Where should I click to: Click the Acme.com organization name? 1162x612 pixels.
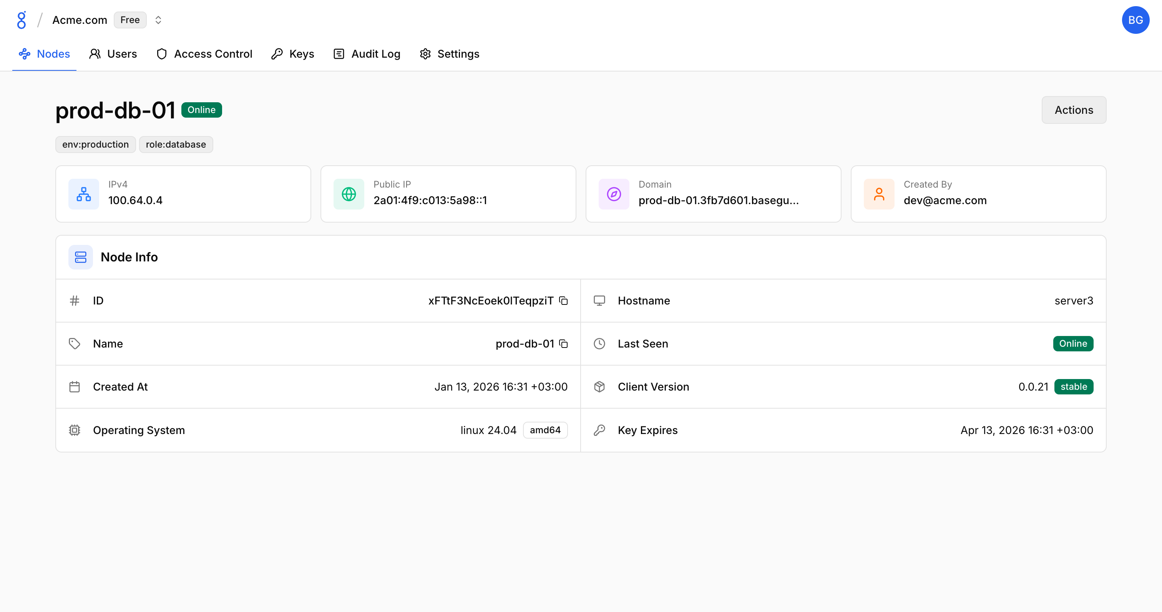pos(80,20)
